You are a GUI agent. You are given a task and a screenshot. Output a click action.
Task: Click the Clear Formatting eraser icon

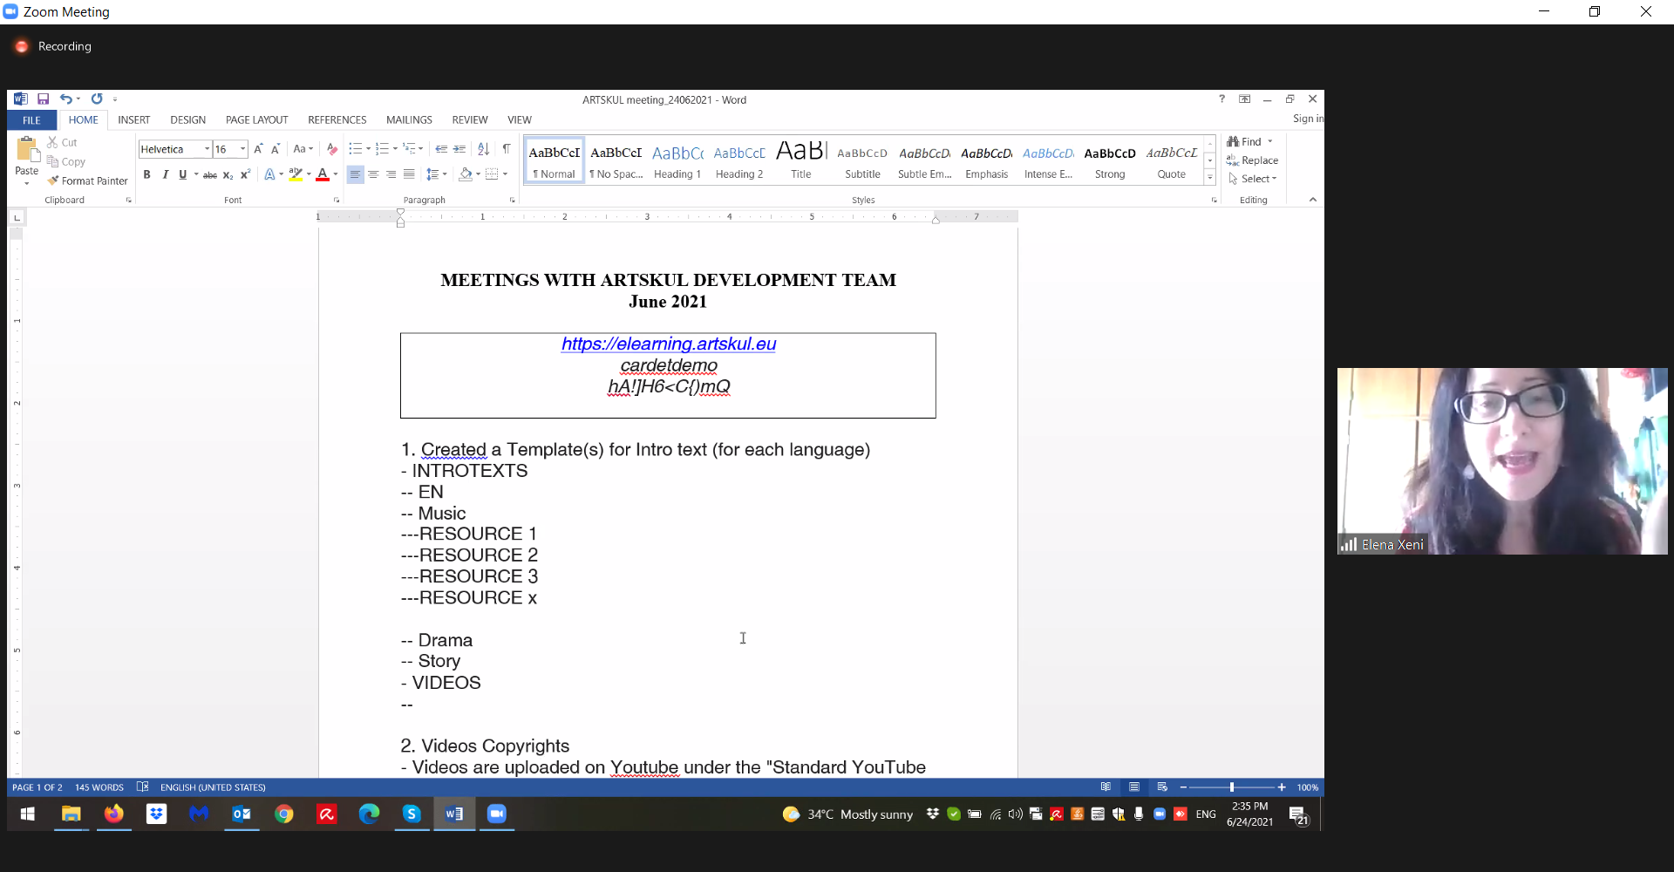331,149
